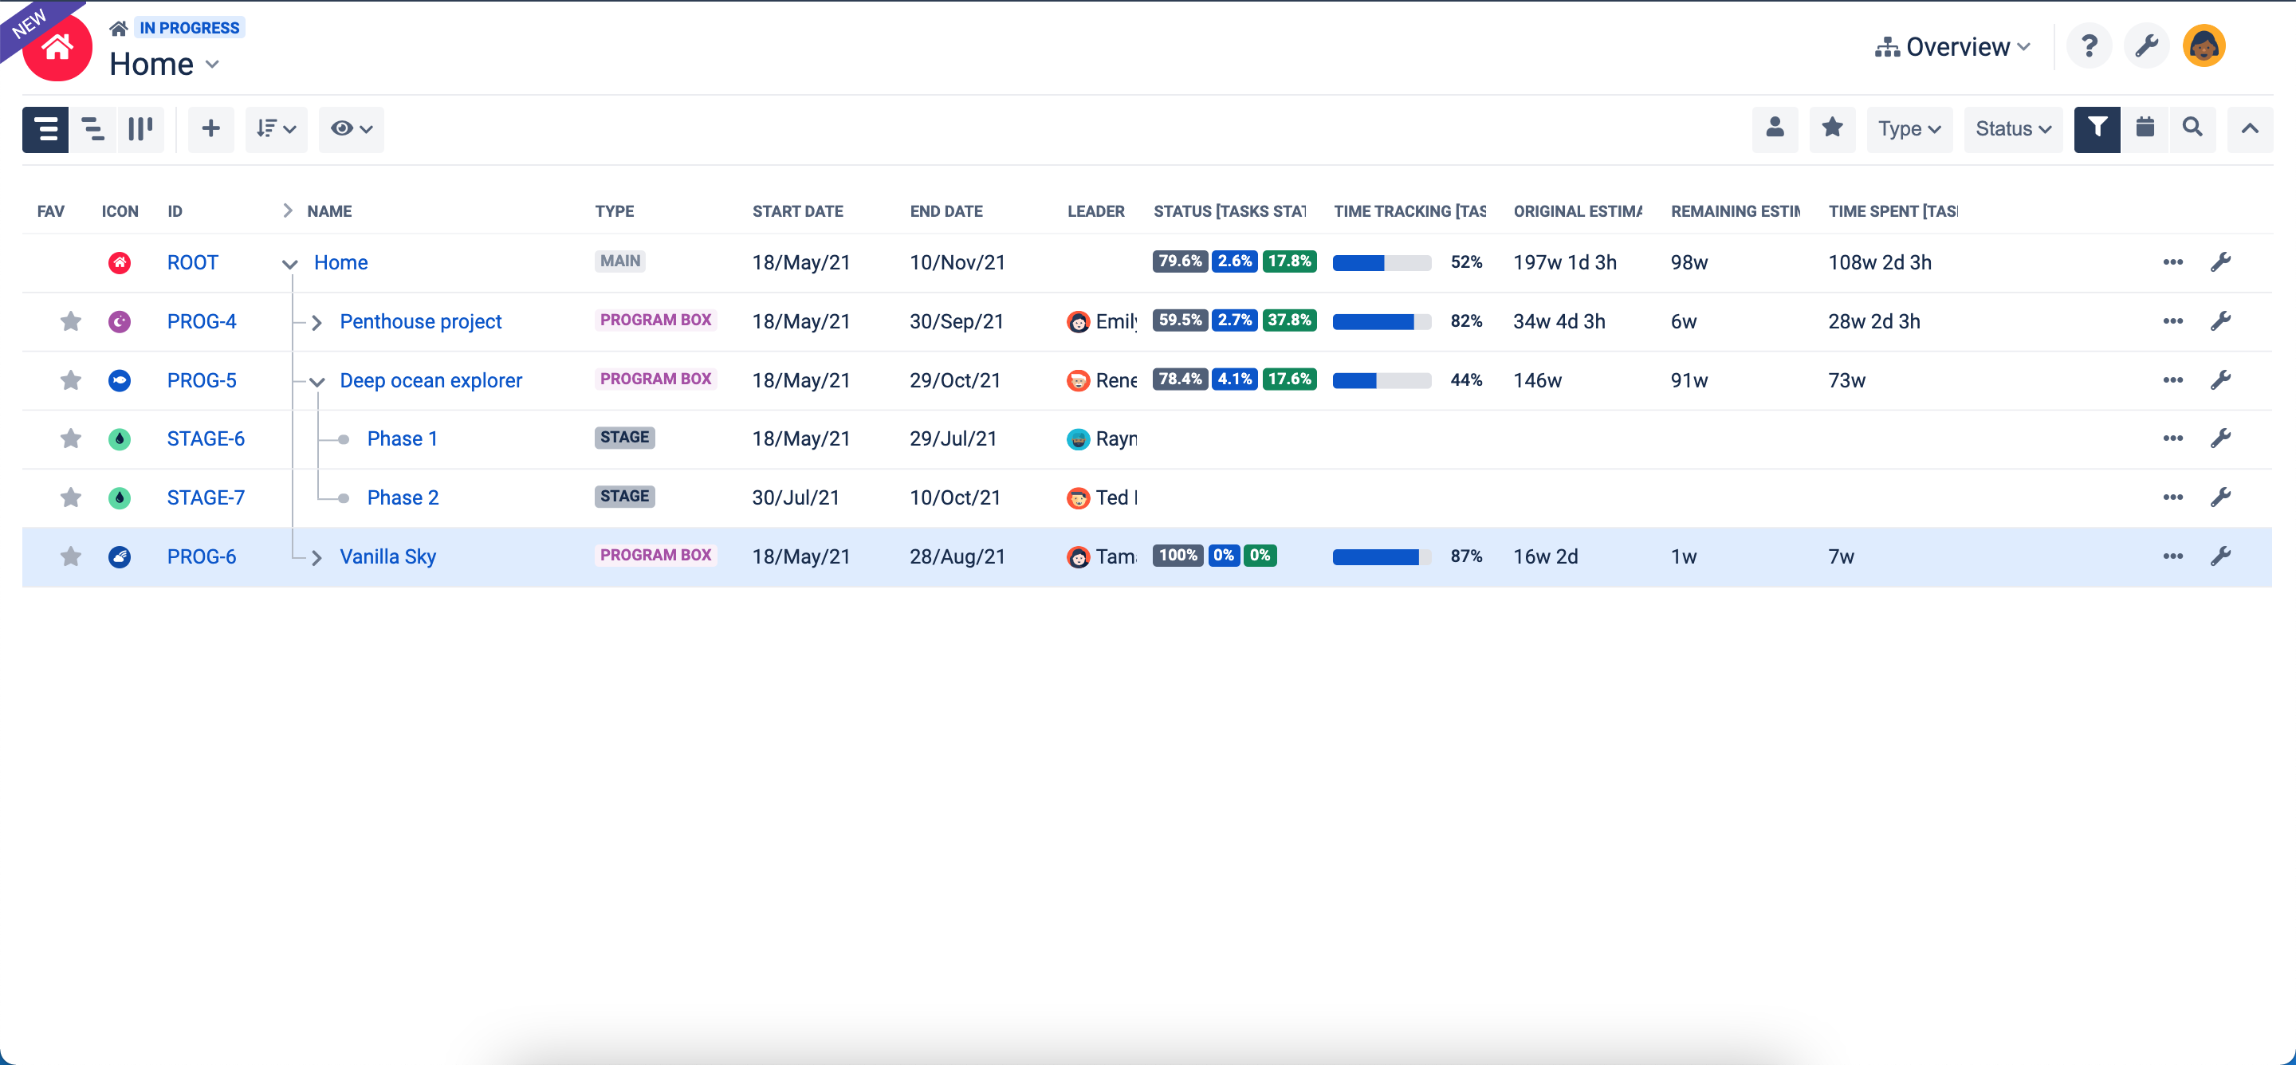
Task: Click the search icon
Action: point(2192,129)
